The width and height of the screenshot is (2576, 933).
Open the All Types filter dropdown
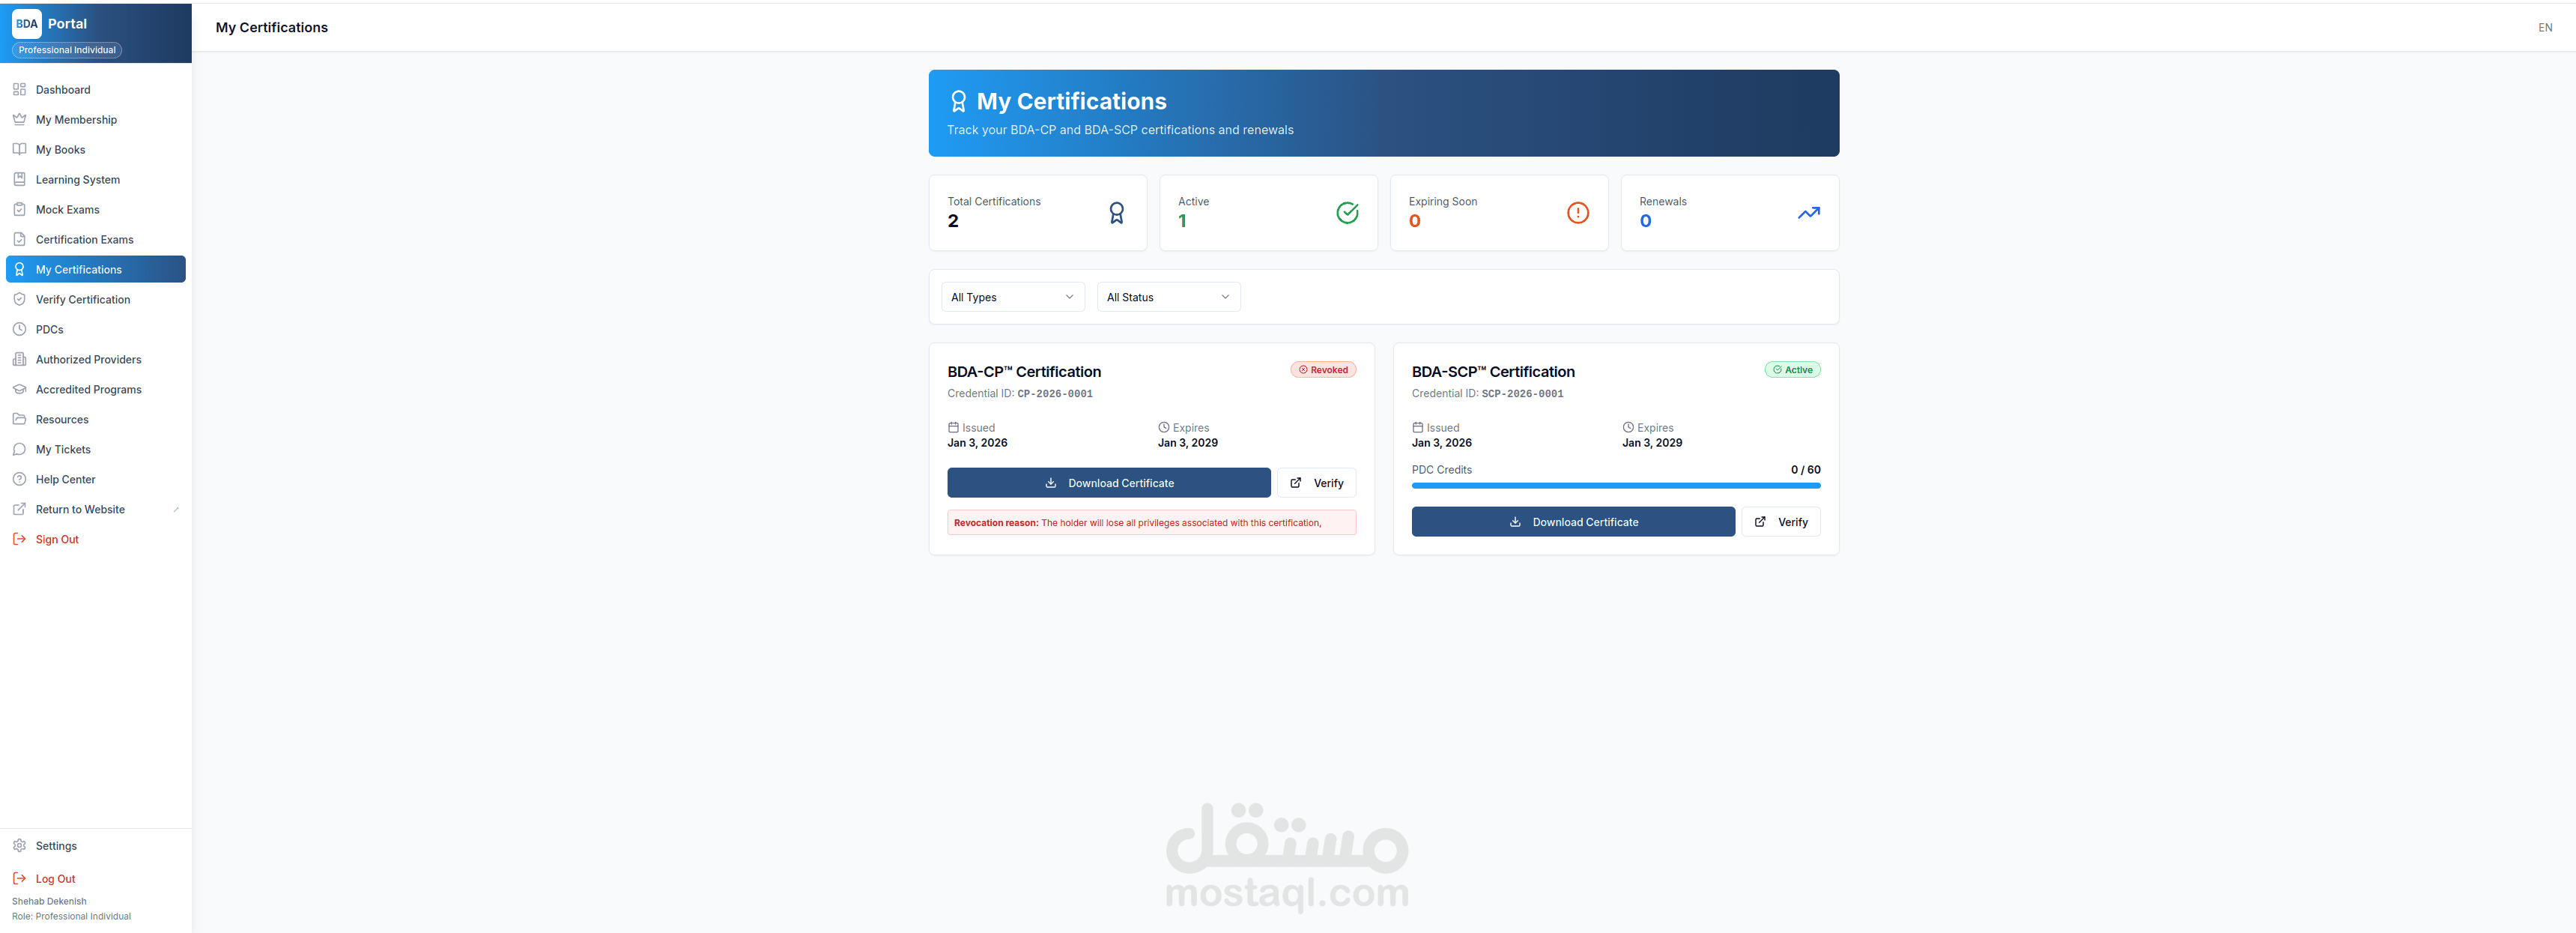coord(1012,297)
